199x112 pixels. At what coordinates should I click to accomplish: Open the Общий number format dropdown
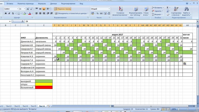(109, 9)
